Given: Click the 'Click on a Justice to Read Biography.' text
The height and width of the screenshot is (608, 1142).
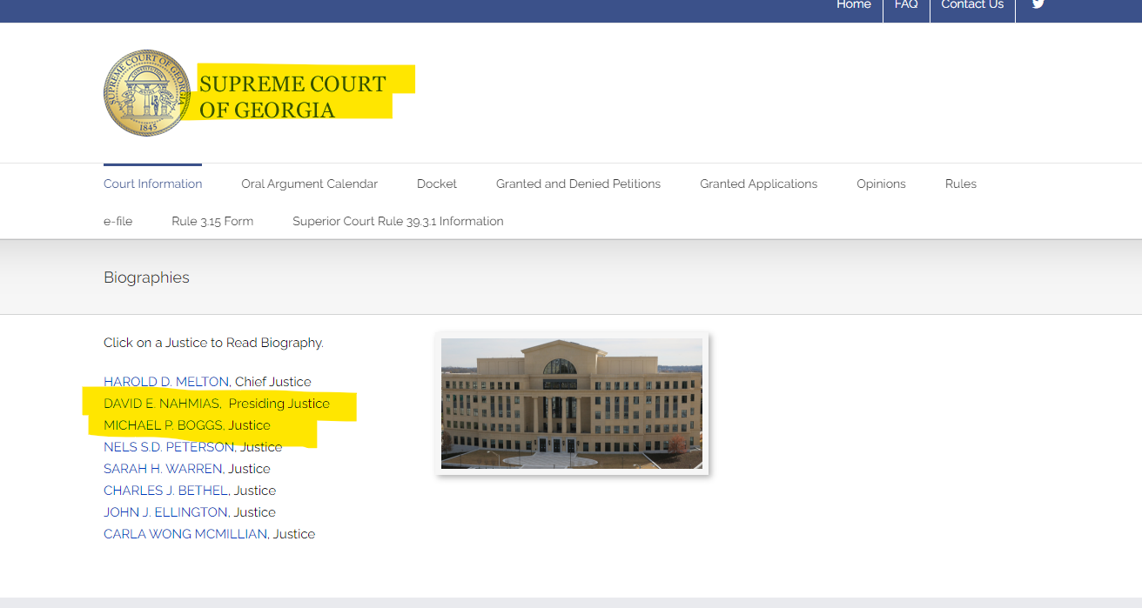Looking at the screenshot, I should pyautogui.click(x=213, y=343).
